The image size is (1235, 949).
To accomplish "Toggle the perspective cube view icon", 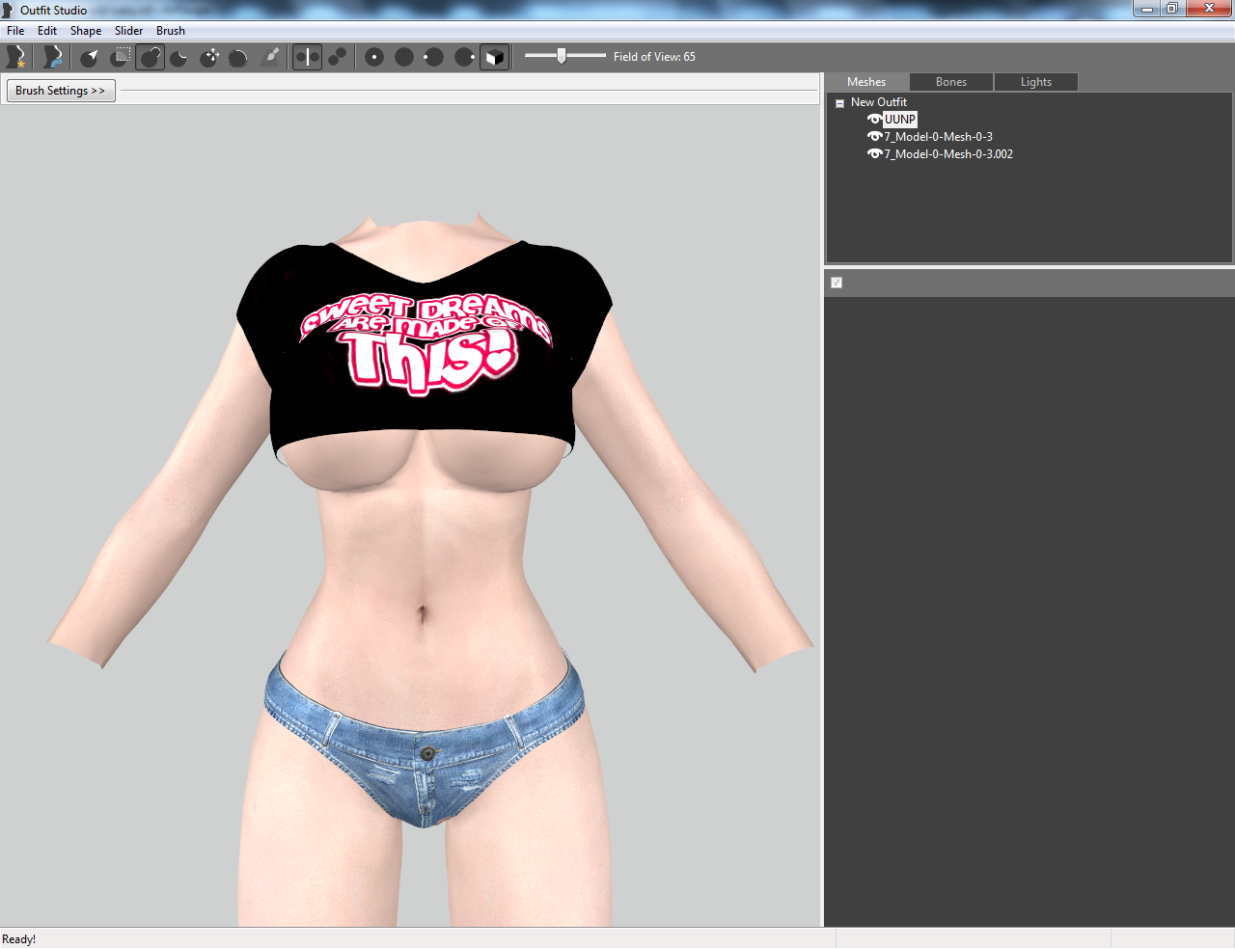I will coord(494,57).
